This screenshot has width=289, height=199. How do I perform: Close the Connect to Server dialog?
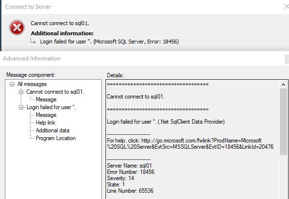[x=287, y=7]
